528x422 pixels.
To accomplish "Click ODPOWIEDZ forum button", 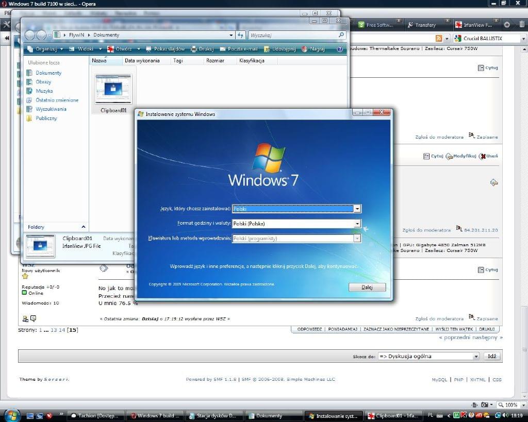I will pos(309,329).
